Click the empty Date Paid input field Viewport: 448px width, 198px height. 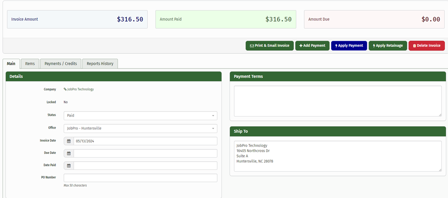click(x=145, y=166)
